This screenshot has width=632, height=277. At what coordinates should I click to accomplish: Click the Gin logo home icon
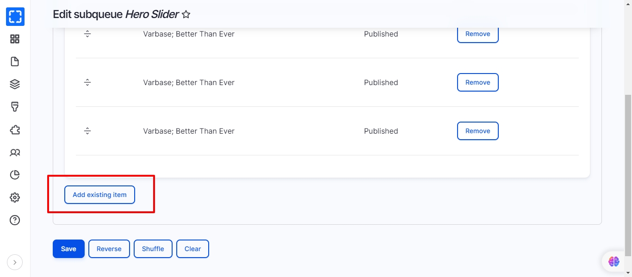[15, 17]
